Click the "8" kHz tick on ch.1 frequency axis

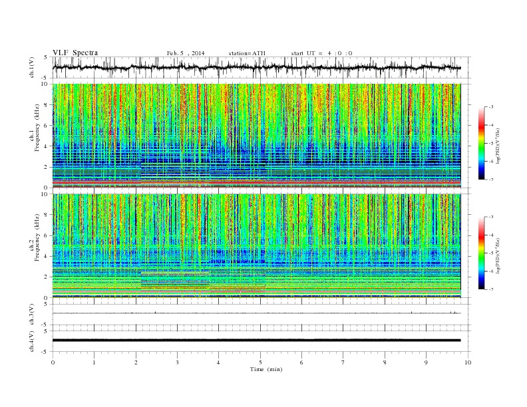click(46, 105)
